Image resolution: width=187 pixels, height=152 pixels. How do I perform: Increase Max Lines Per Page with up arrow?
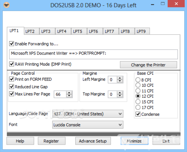[x=69, y=93]
